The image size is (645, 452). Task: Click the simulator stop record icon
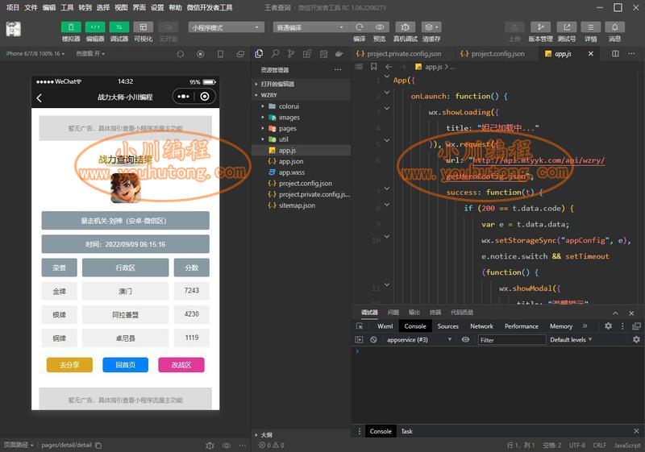click(200, 54)
